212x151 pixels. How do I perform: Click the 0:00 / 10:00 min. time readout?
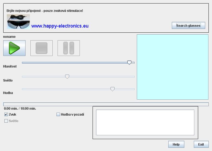coord(20,109)
